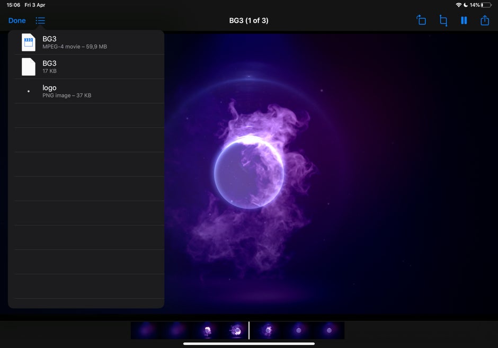The image size is (498, 348).
Task: Tap the glowing orb in the video preview
Action: pyautogui.click(x=249, y=171)
